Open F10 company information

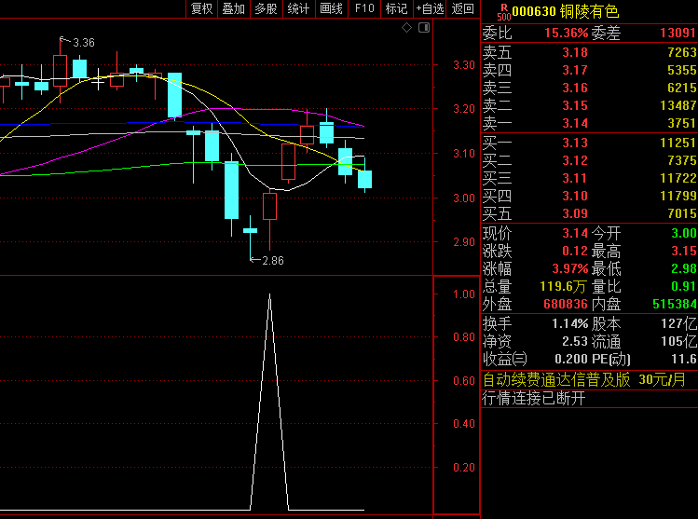pos(364,8)
